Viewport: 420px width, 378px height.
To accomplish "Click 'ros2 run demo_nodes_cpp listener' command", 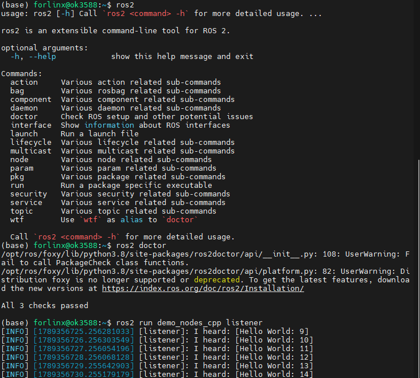I will [x=189, y=322].
